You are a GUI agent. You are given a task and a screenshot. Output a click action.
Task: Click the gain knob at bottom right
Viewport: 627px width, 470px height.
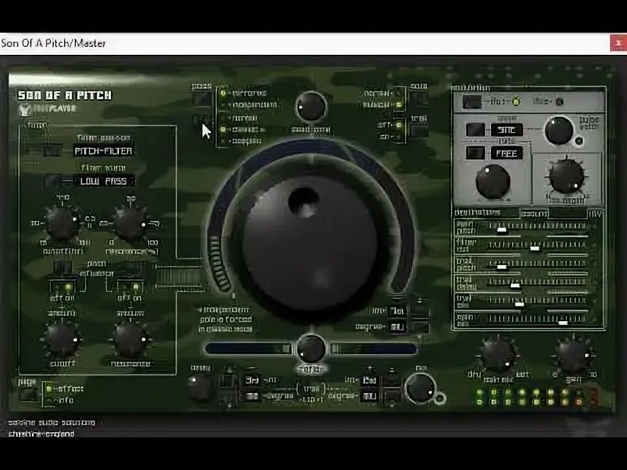click(x=574, y=355)
